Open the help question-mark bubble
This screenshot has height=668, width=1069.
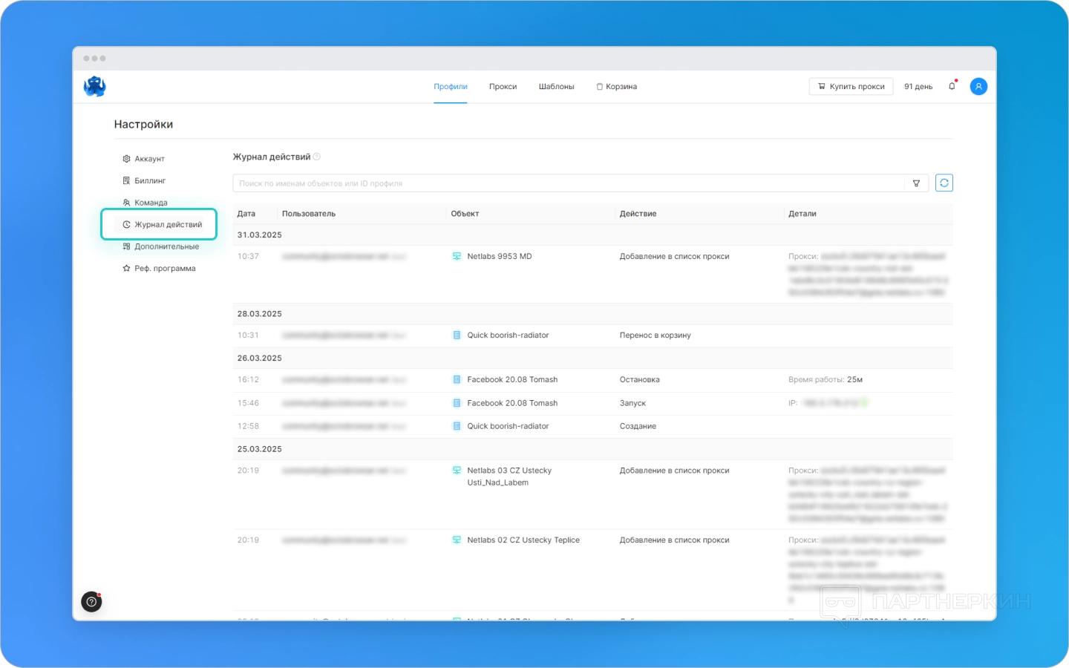91,602
